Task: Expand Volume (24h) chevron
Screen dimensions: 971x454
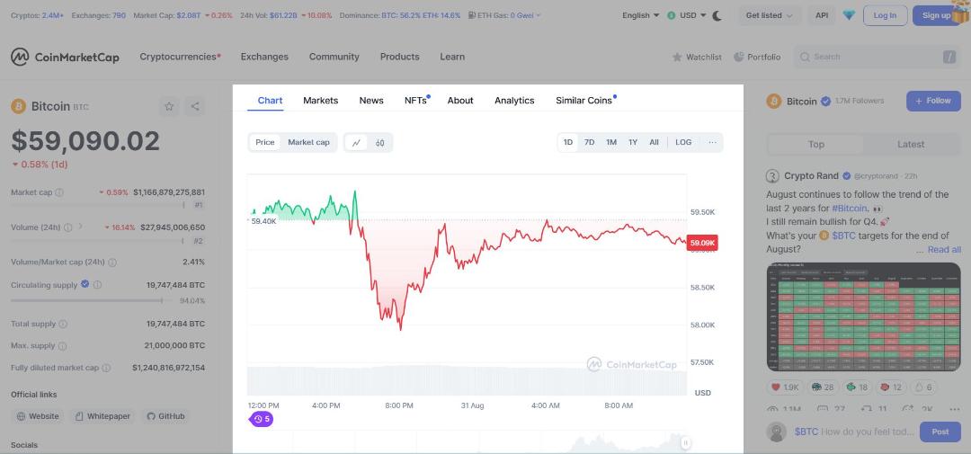Action: [81, 227]
